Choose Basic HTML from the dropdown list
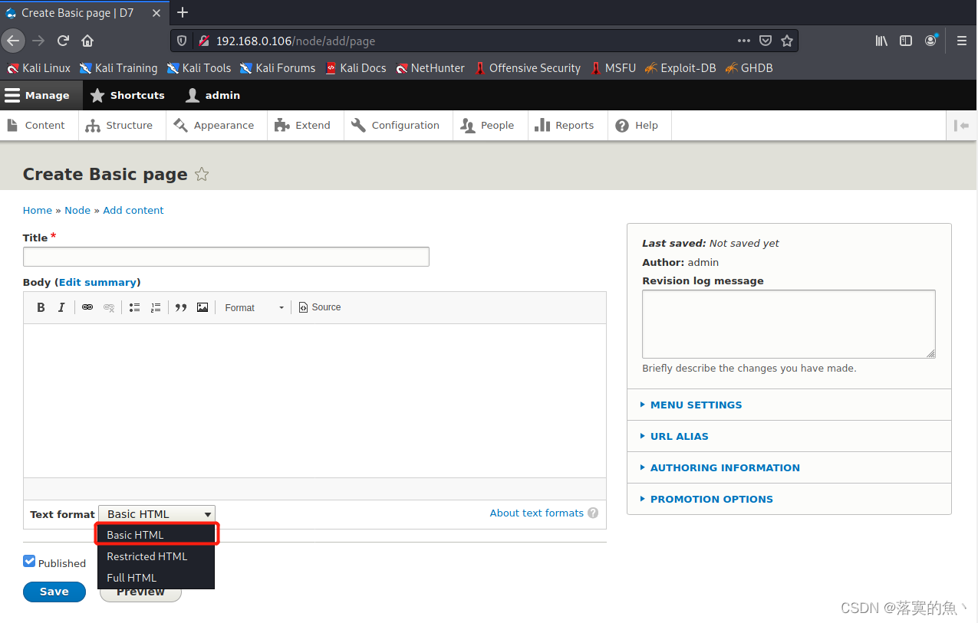The width and height of the screenshot is (978, 623). [156, 535]
